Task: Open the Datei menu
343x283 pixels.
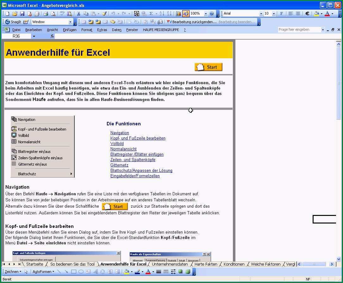Action: click(16, 30)
